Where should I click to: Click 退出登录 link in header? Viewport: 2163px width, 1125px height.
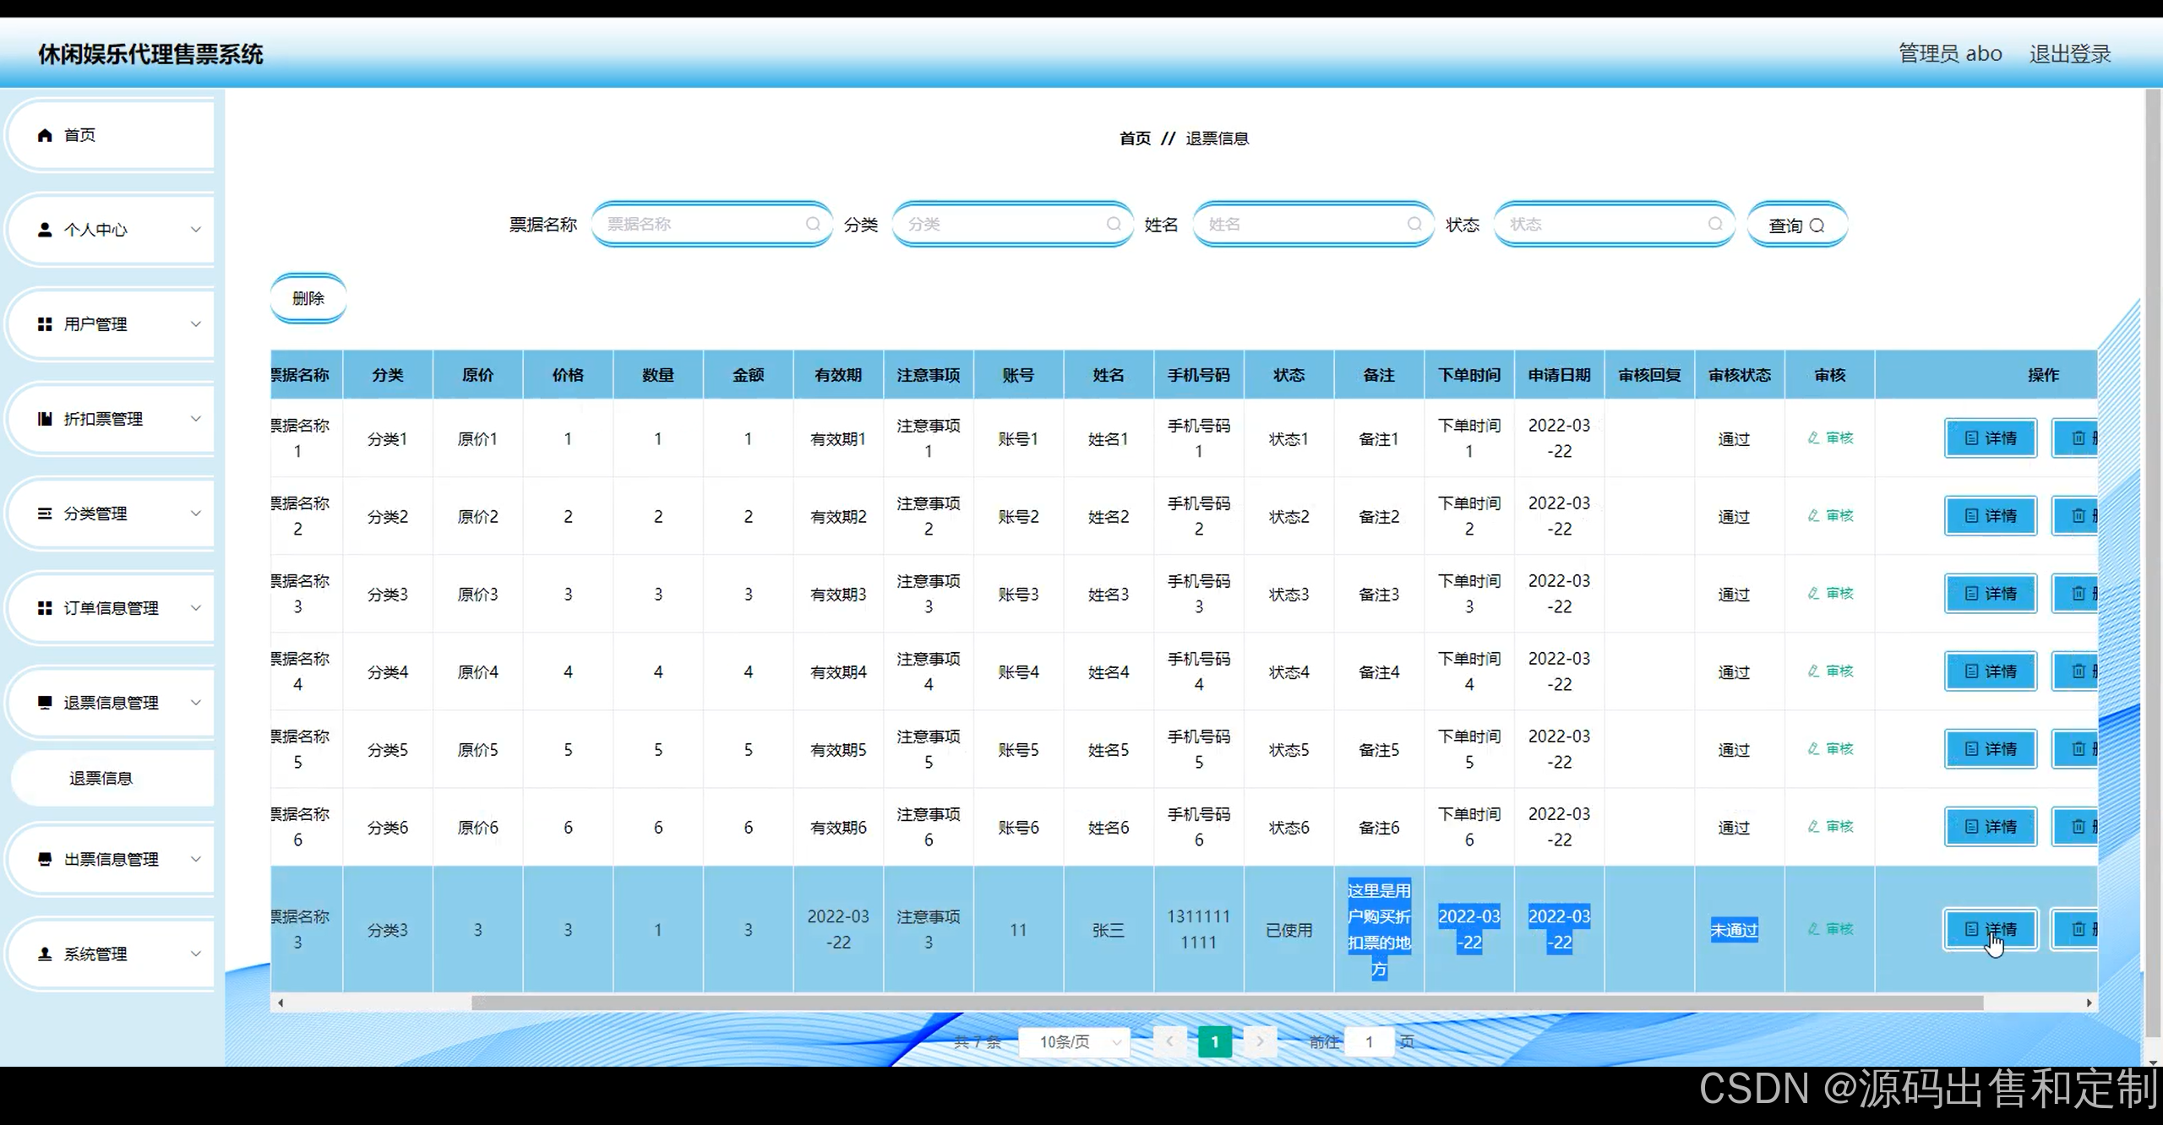[x=2069, y=54]
